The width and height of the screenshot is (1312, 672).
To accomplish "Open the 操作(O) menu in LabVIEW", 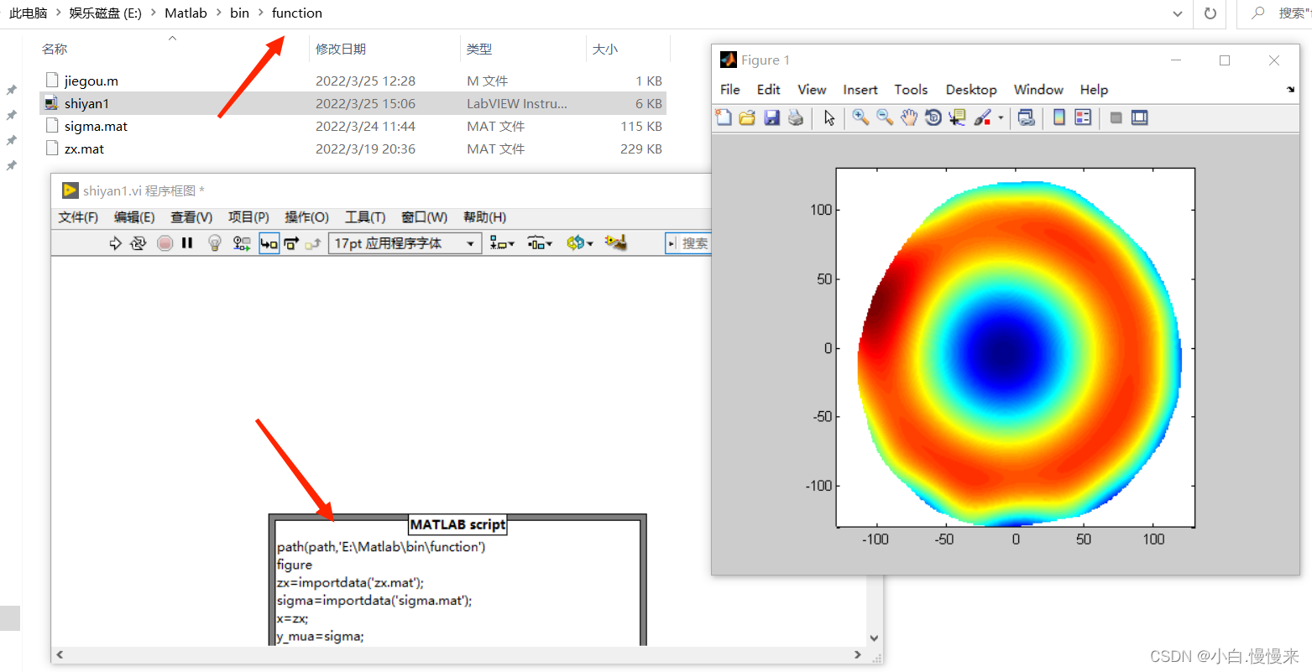I will click(306, 217).
